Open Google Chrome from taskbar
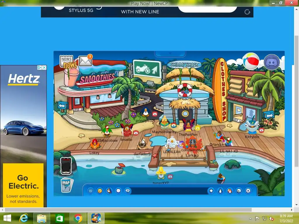Image resolution: width=299 pixels, height=224 pixels. (x=78, y=218)
